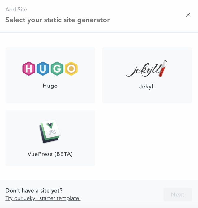
Task: Click the yellow O hexagon in Hugo logo
Action: pos(71,69)
